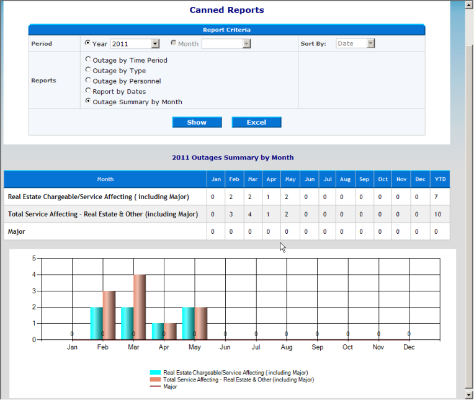Click Feb value 3 in Total row

click(x=231, y=214)
